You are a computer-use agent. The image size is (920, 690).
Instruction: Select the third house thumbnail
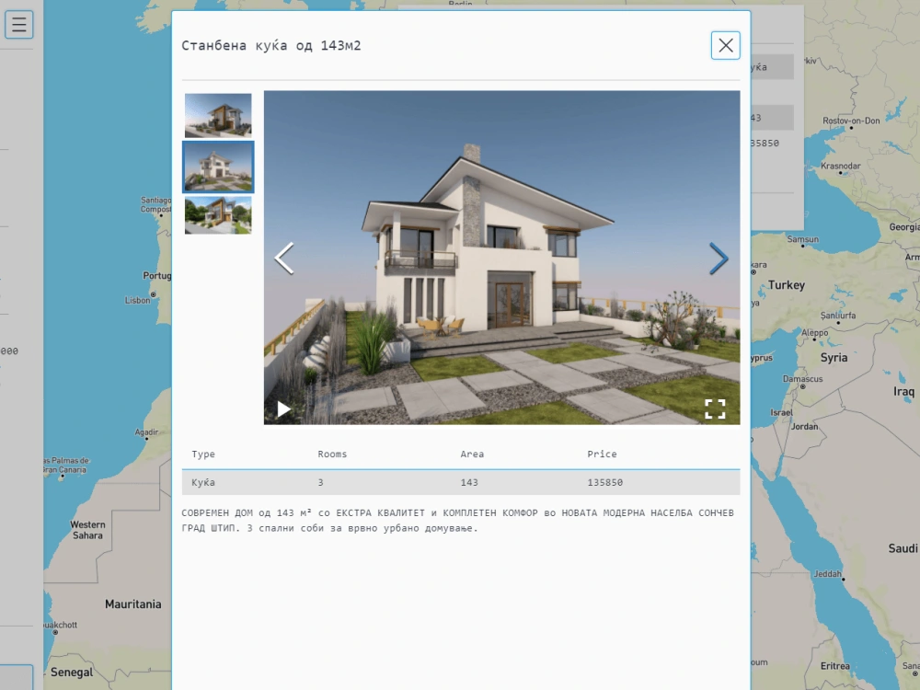pos(218,215)
